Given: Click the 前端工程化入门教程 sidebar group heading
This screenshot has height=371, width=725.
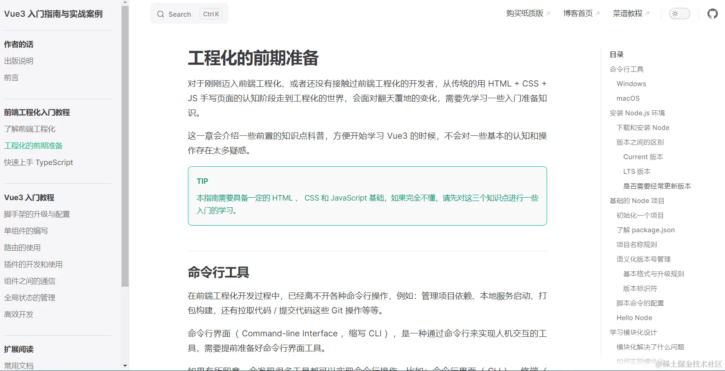Looking at the screenshot, I should click(37, 112).
